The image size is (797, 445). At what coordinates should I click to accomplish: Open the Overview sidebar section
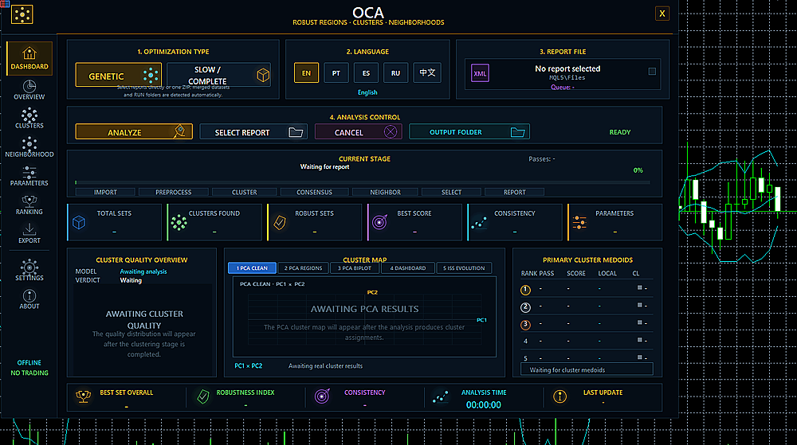click(29, 90)
